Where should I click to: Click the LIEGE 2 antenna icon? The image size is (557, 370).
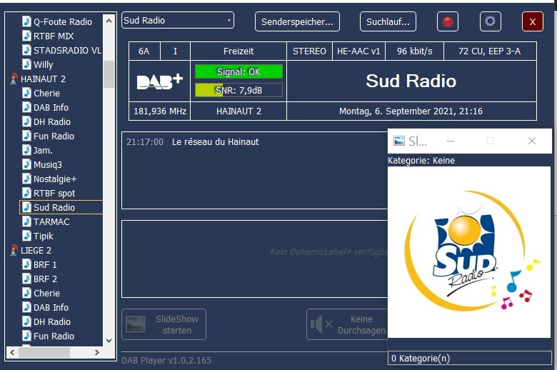coord(14,251)
